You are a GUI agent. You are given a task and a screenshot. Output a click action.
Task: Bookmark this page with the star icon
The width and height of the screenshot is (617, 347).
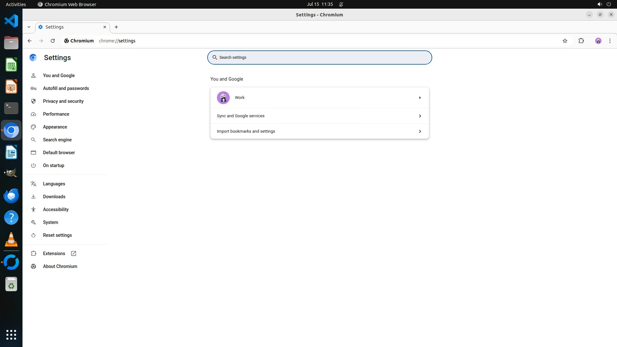[565, 41]
